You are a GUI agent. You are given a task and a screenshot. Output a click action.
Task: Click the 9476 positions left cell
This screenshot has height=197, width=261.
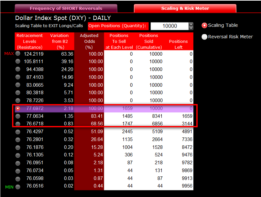coord(187,155)
